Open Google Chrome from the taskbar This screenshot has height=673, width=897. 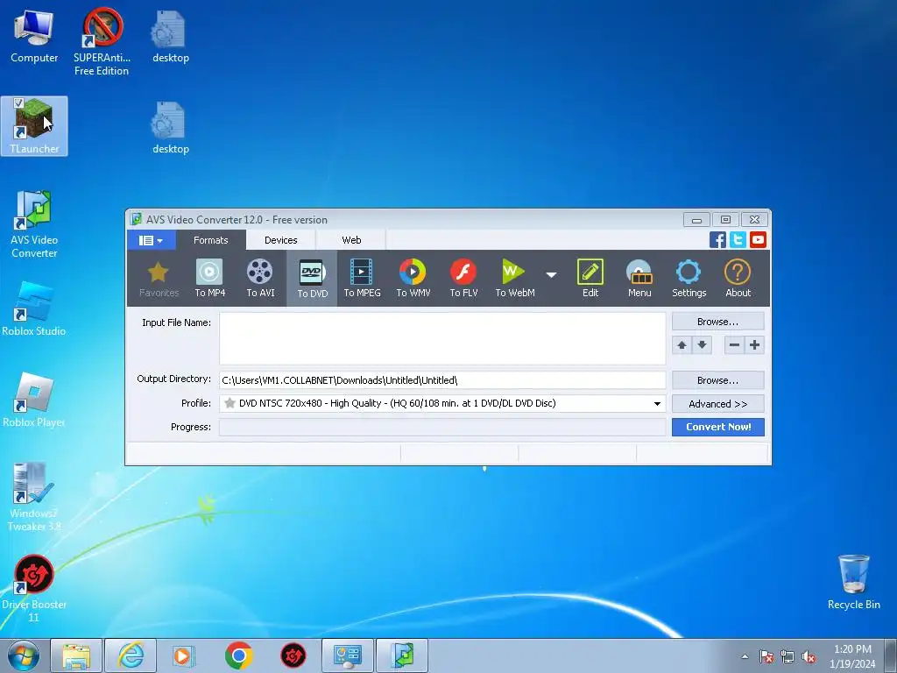(238, 655)
